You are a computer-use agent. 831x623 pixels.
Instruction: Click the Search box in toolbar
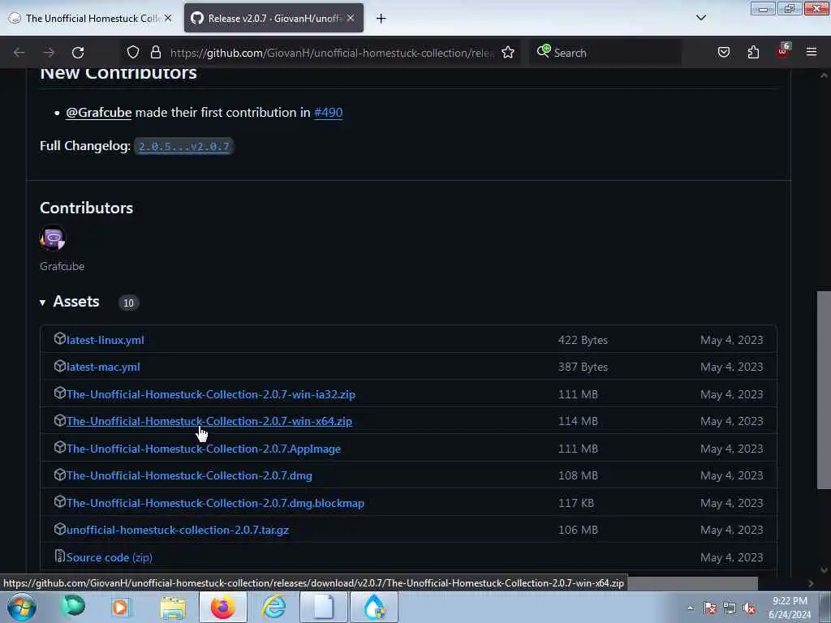pos(605,53)
